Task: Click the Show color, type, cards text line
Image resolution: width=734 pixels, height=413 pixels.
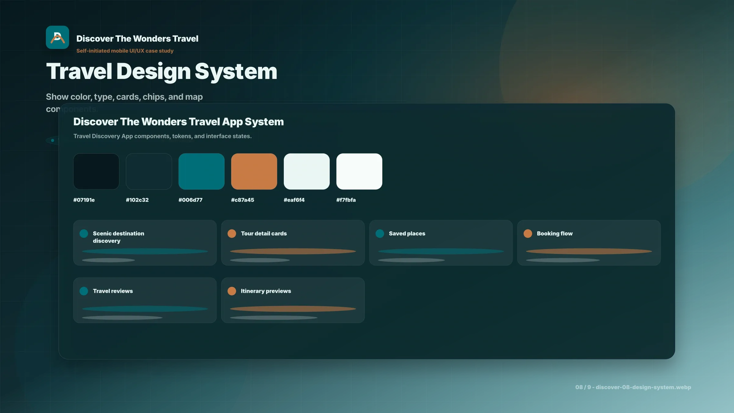Action: [x=124, y=97]
